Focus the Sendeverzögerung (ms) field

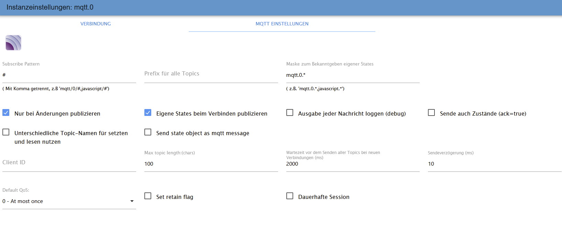[x=495, y=164]
